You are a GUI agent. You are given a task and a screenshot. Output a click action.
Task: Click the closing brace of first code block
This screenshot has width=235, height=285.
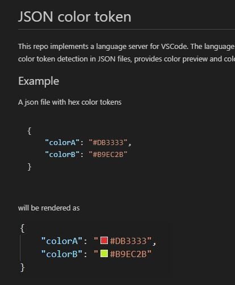[x=30, y=167]
